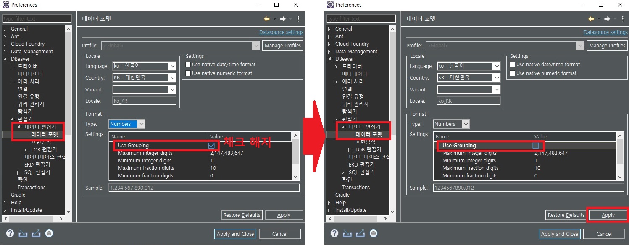629x245 pixels.
Task: Go forward using arrow in left window
Action: pyautogui.click(x=283, y=19)
